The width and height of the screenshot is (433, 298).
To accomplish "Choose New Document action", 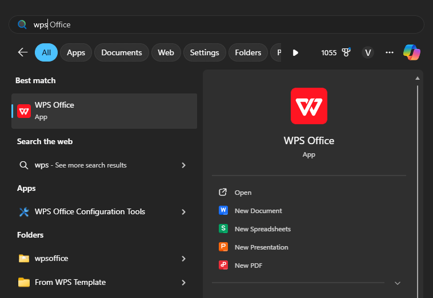I will coord(308,211).
